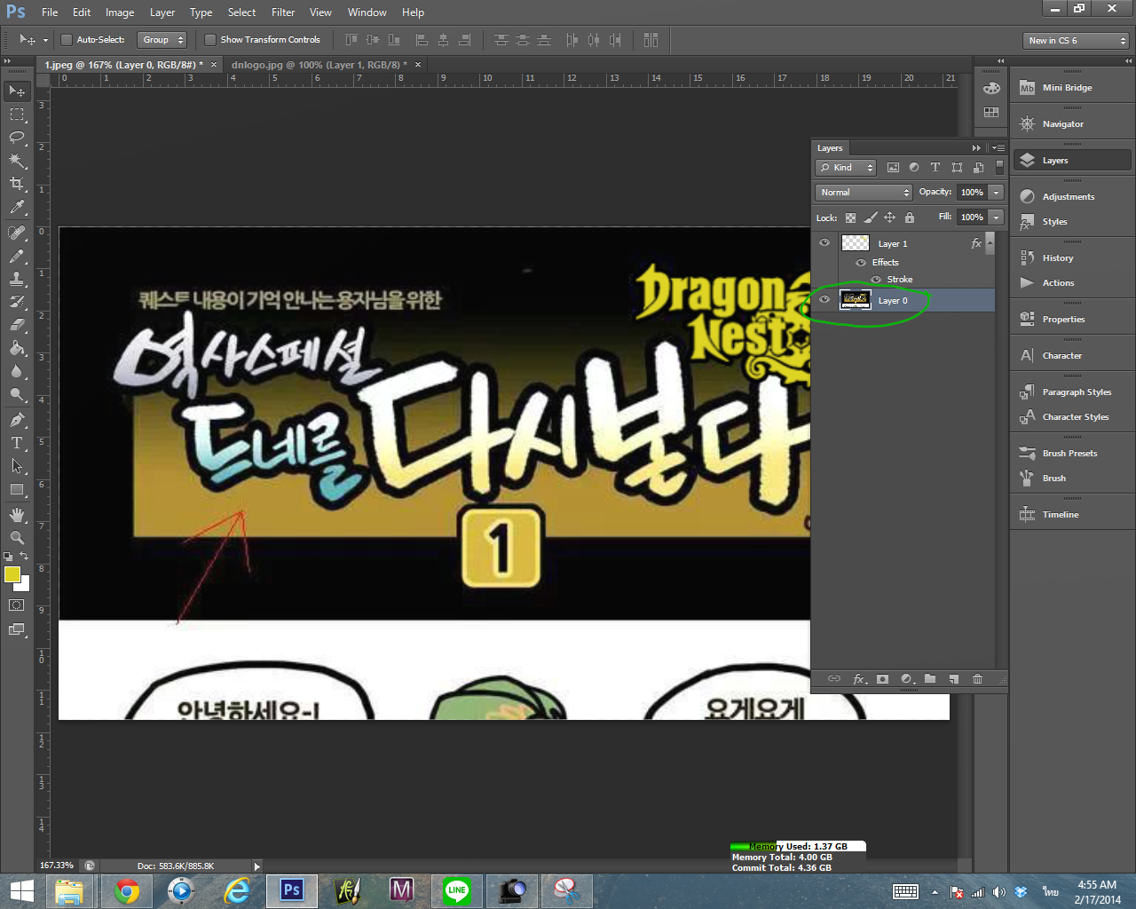Open status bar document info arrow
The width and height of the screenshot is (1136, 909).
point(257,866)
